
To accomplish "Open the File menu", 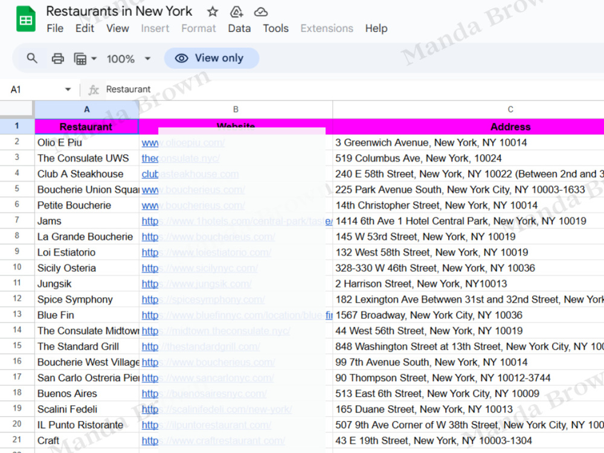I will point(55,28).
